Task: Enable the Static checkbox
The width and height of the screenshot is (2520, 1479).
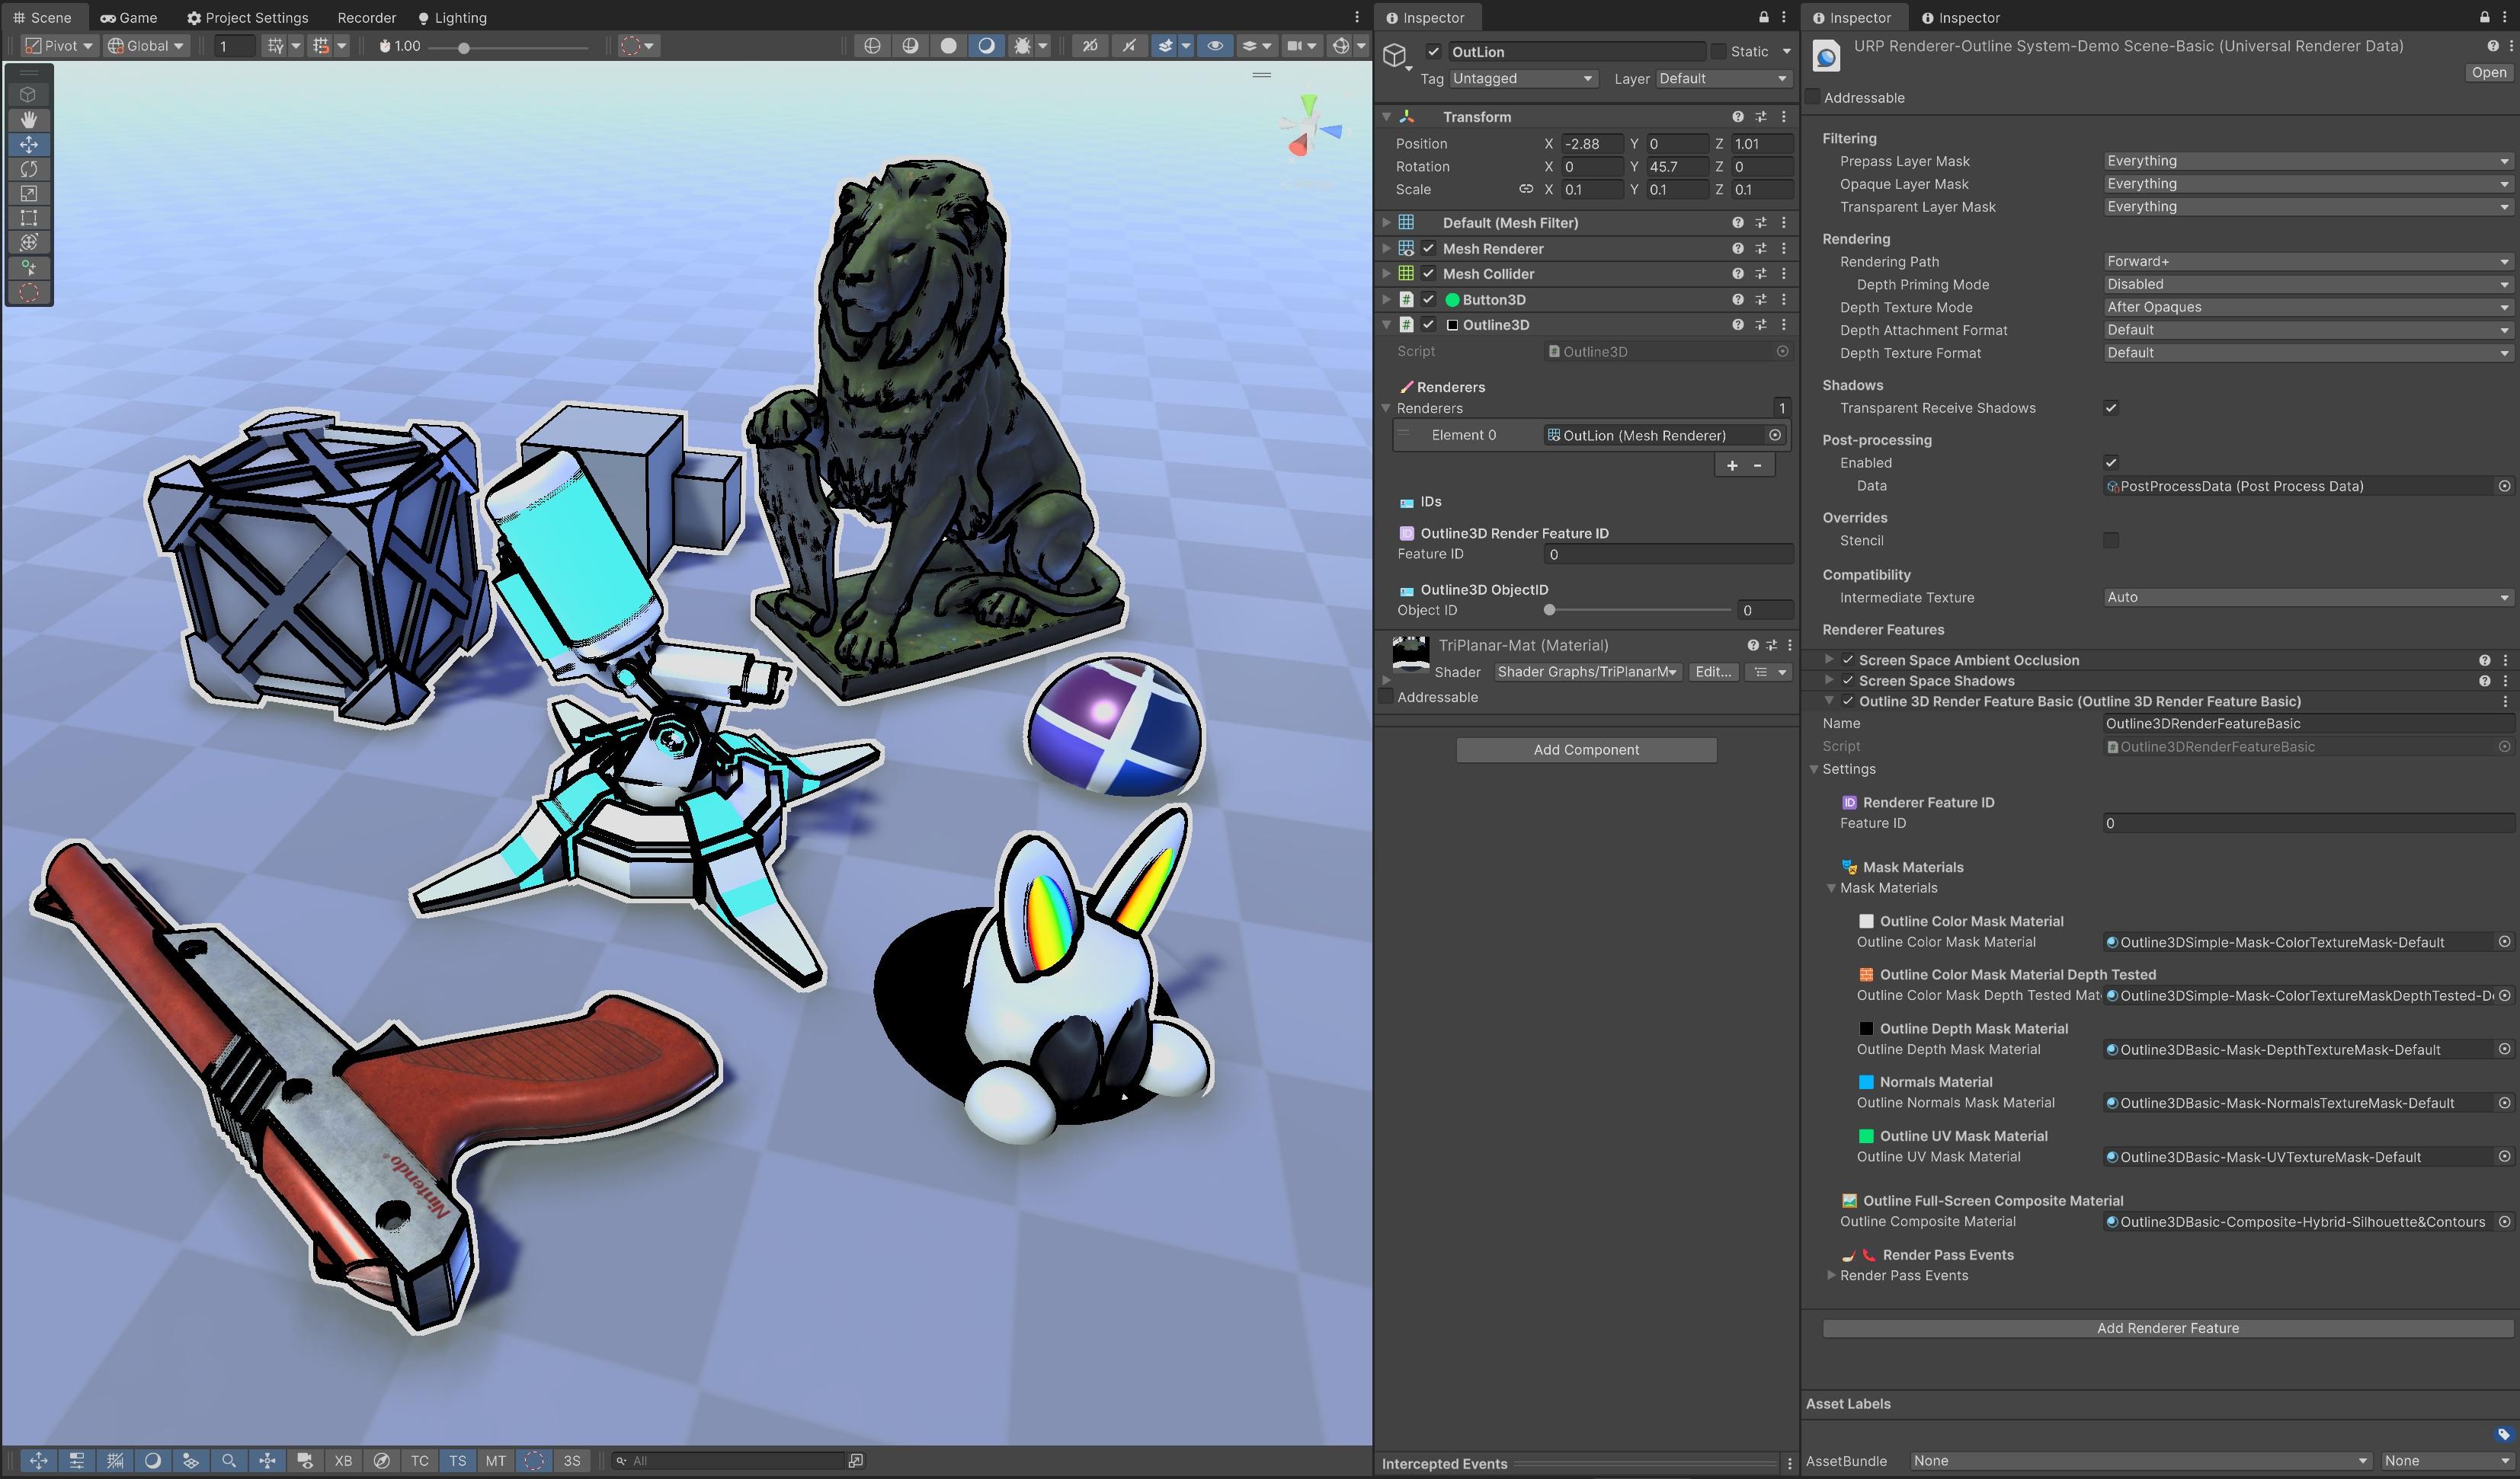Action: pos(1718,51)
